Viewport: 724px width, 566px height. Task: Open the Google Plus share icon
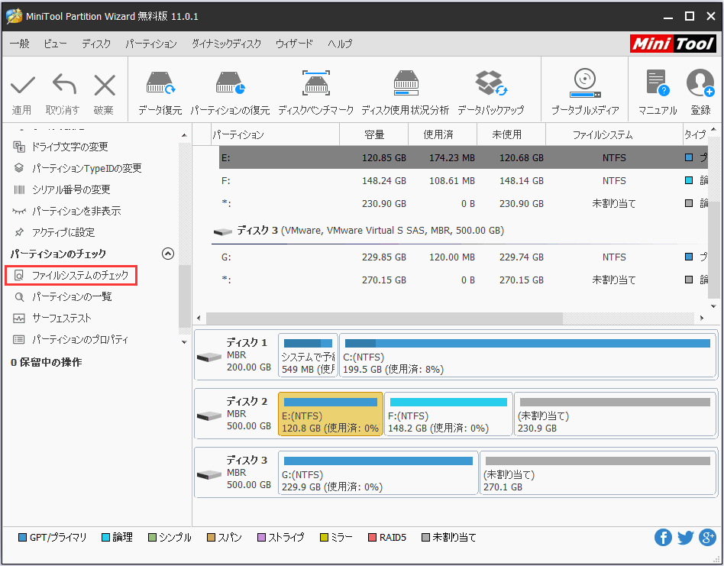click(x=707, y=538)
